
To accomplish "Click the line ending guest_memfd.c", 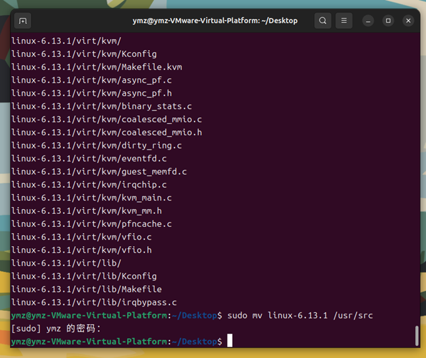I will 99,171.
